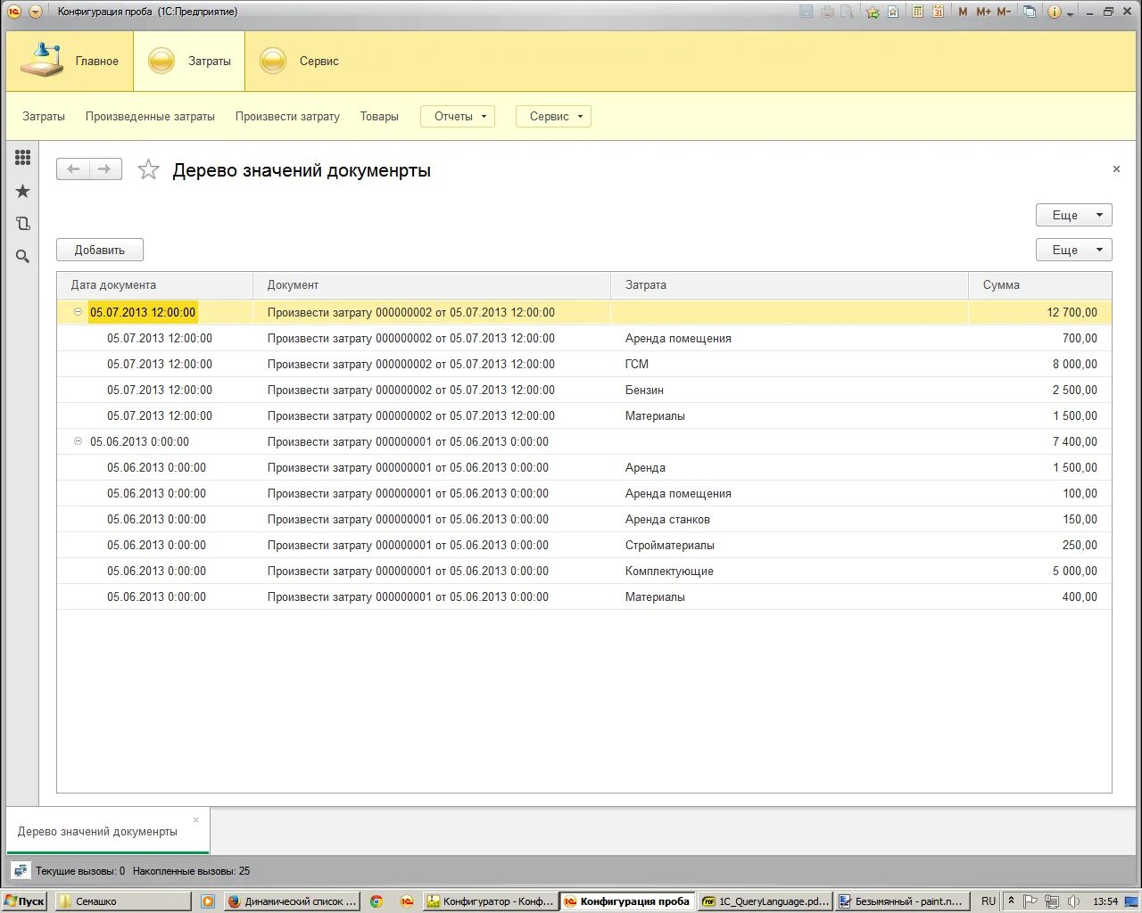
Task: Collapse the 05.07.2013 12:00:00 tree node
Action: tap(78, 312)
